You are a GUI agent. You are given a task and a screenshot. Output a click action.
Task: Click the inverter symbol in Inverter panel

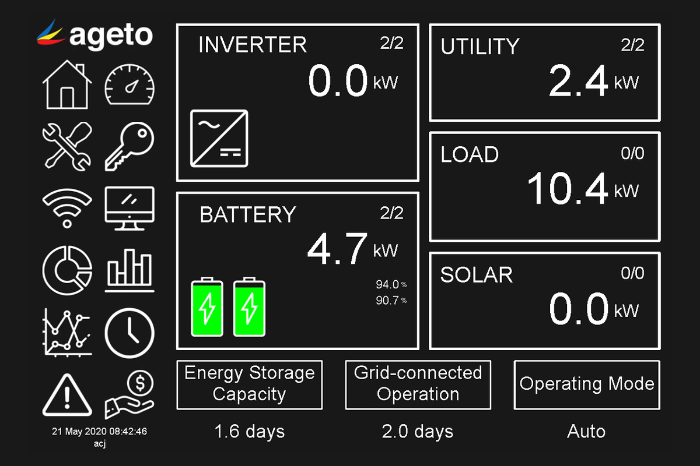pos(219,138)
